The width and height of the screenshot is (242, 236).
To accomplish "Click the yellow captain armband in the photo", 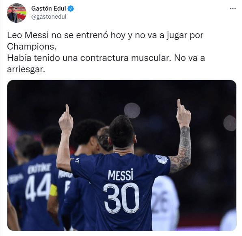I will click(54, 190).
